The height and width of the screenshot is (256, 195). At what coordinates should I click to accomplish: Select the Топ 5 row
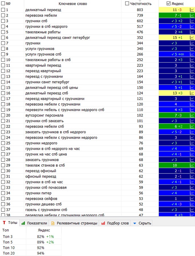[31, 242]
